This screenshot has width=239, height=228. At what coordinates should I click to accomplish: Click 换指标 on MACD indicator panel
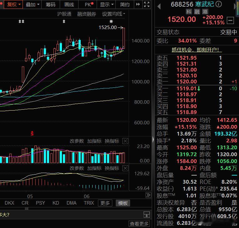coord(112,168)
